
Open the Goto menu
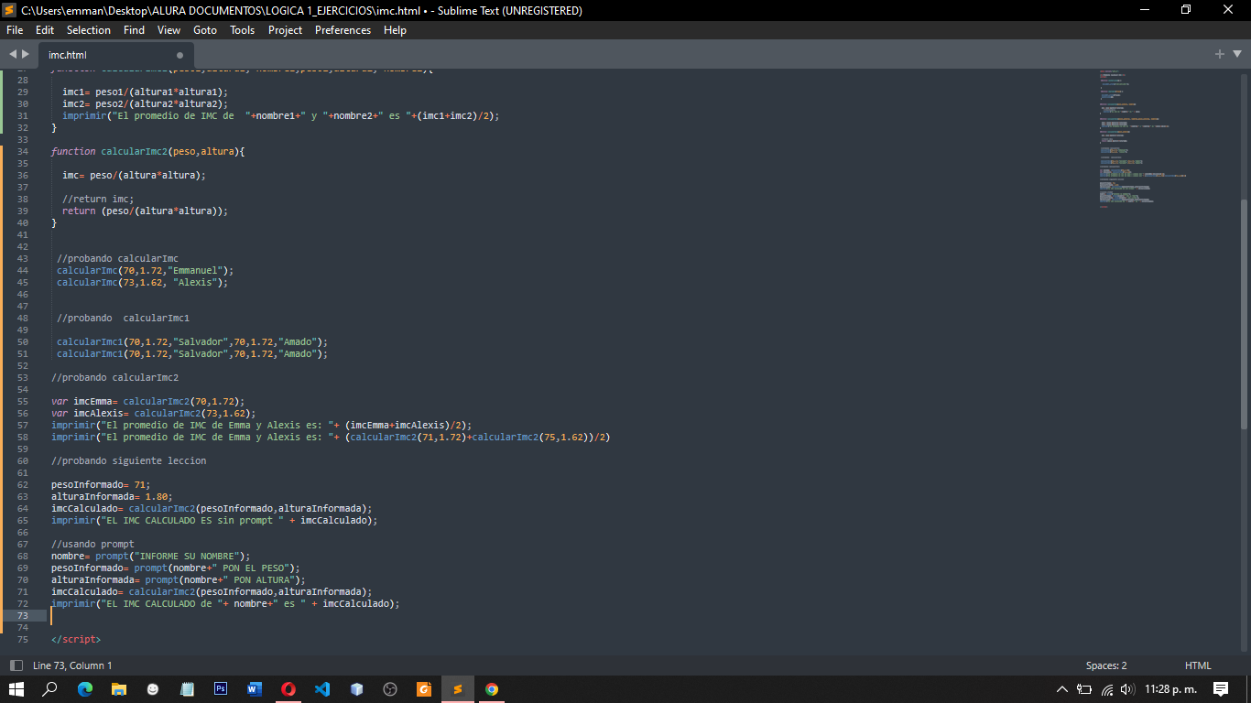click(205, 30)
